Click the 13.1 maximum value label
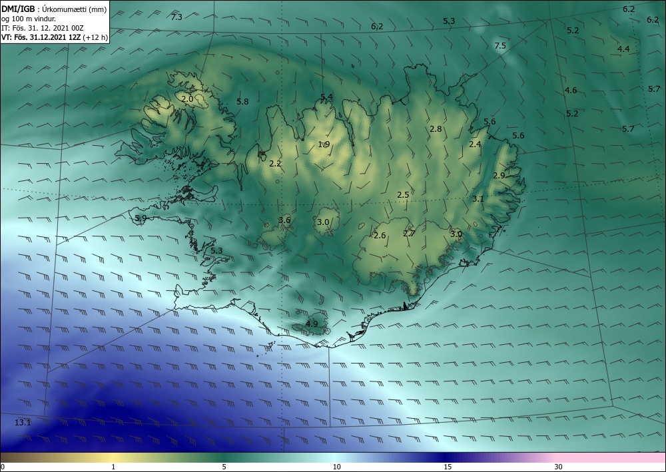This screenshot has height=472, width=666. pyautogui.click(x=23, y=422)
